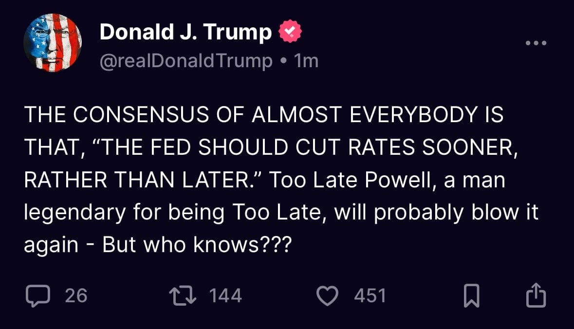Image resolution: width=574 pixels, height=329 pixels.
Task: Open the three-dot more options menu
Action: [537, 43]
